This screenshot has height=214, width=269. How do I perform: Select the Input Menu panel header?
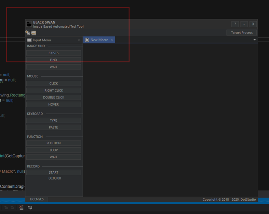(54, 40)
